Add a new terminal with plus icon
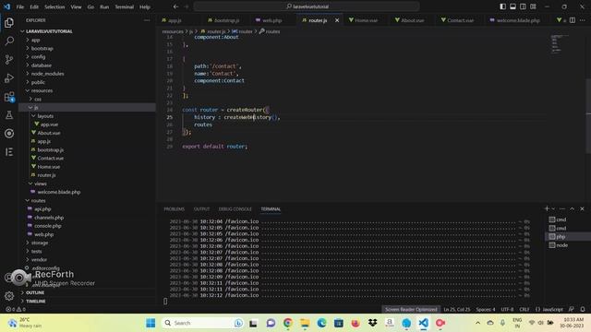 point(547,208)
